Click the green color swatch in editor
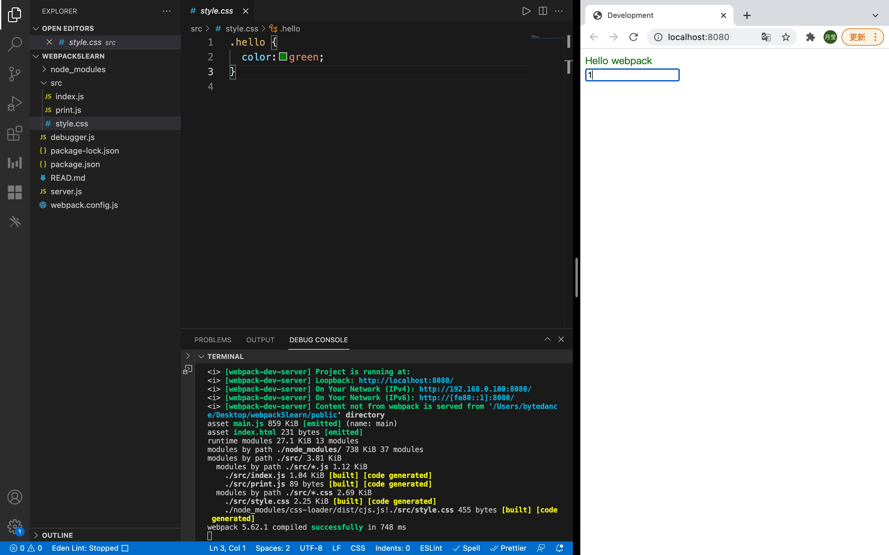The height and width of the screenshot is (555, 889). point(283,56)
